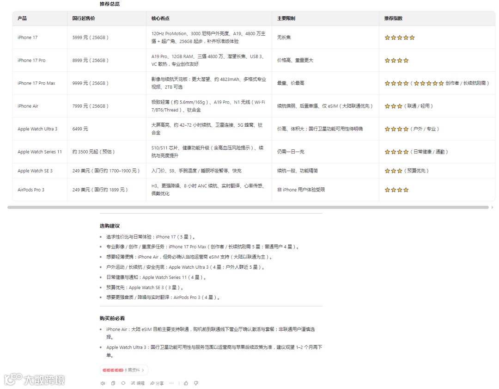Click the 预算优先 rating for Watch SE 3

tap(407, 171)
